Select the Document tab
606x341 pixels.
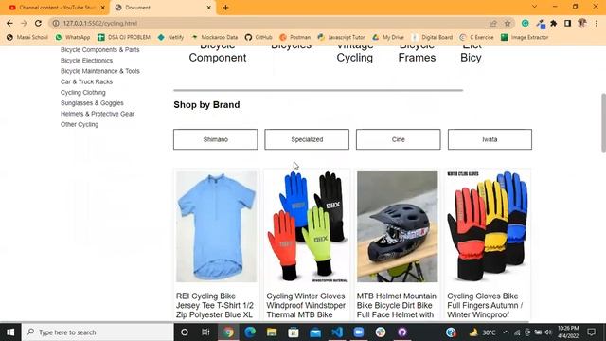click(x=164, y=8)
